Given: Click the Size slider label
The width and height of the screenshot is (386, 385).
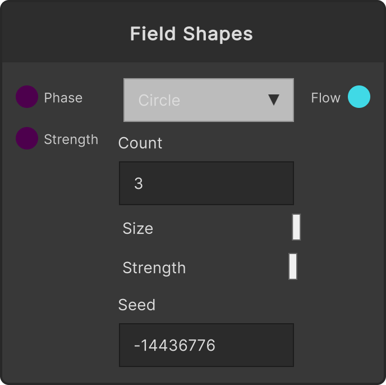Looking at the screenshot, I should 138,228.
